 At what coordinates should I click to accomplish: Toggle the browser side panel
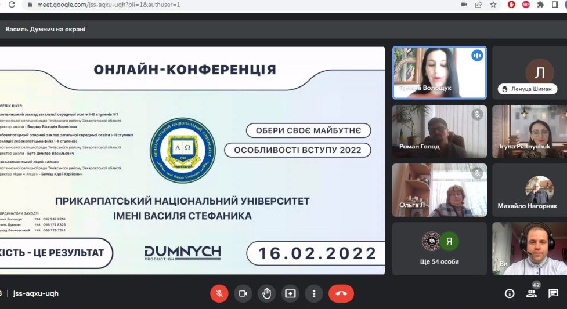click(x=555, y=5)
